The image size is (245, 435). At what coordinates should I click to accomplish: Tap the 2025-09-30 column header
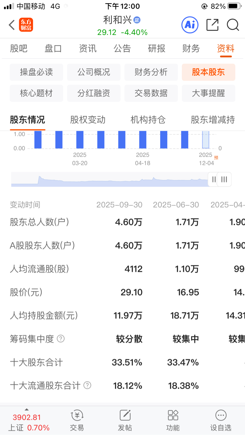click(119, 205)
